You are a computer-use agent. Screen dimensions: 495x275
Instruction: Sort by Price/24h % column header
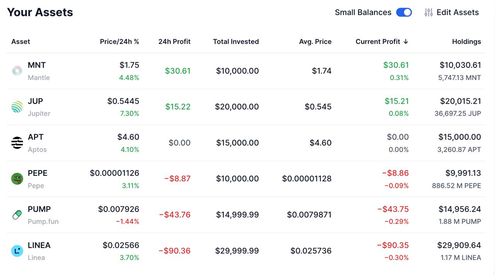click(119, 42)
